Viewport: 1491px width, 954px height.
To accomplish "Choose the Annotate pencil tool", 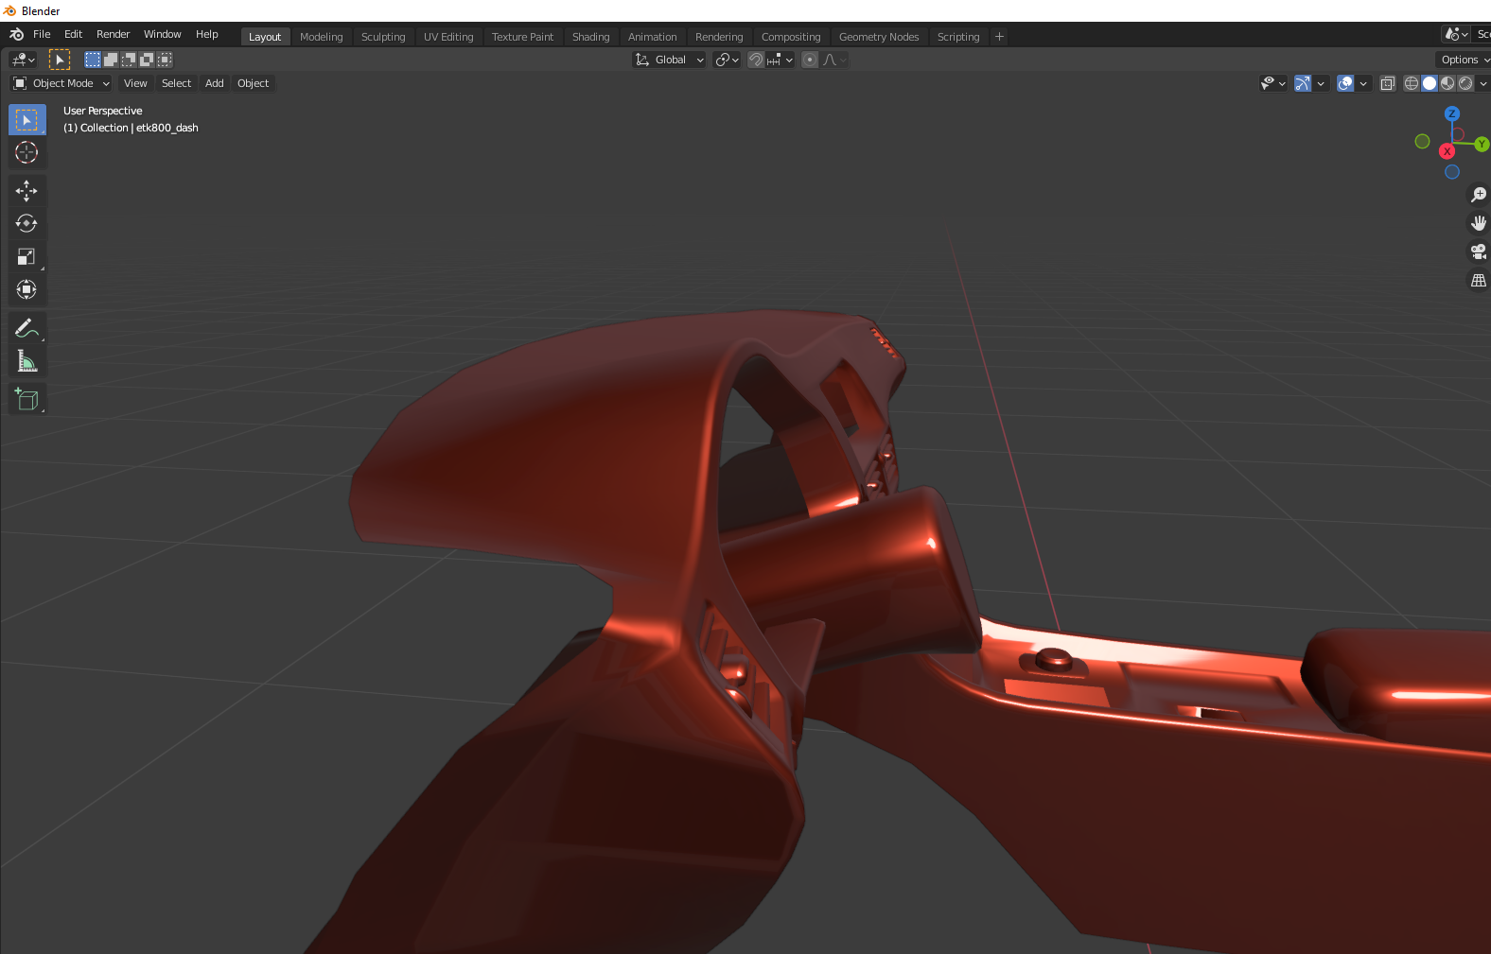I will click(27, 328).
